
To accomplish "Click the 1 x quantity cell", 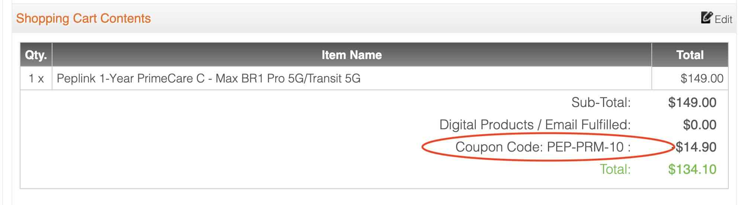I will click(36, 78).
